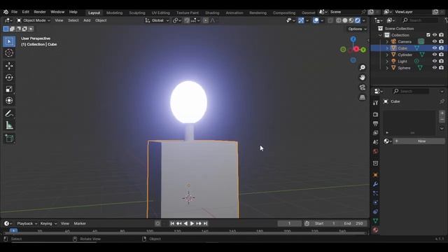The image size is (448, 252).
Task: Disable rendering of the Cube object
Action: coord(442,48)
